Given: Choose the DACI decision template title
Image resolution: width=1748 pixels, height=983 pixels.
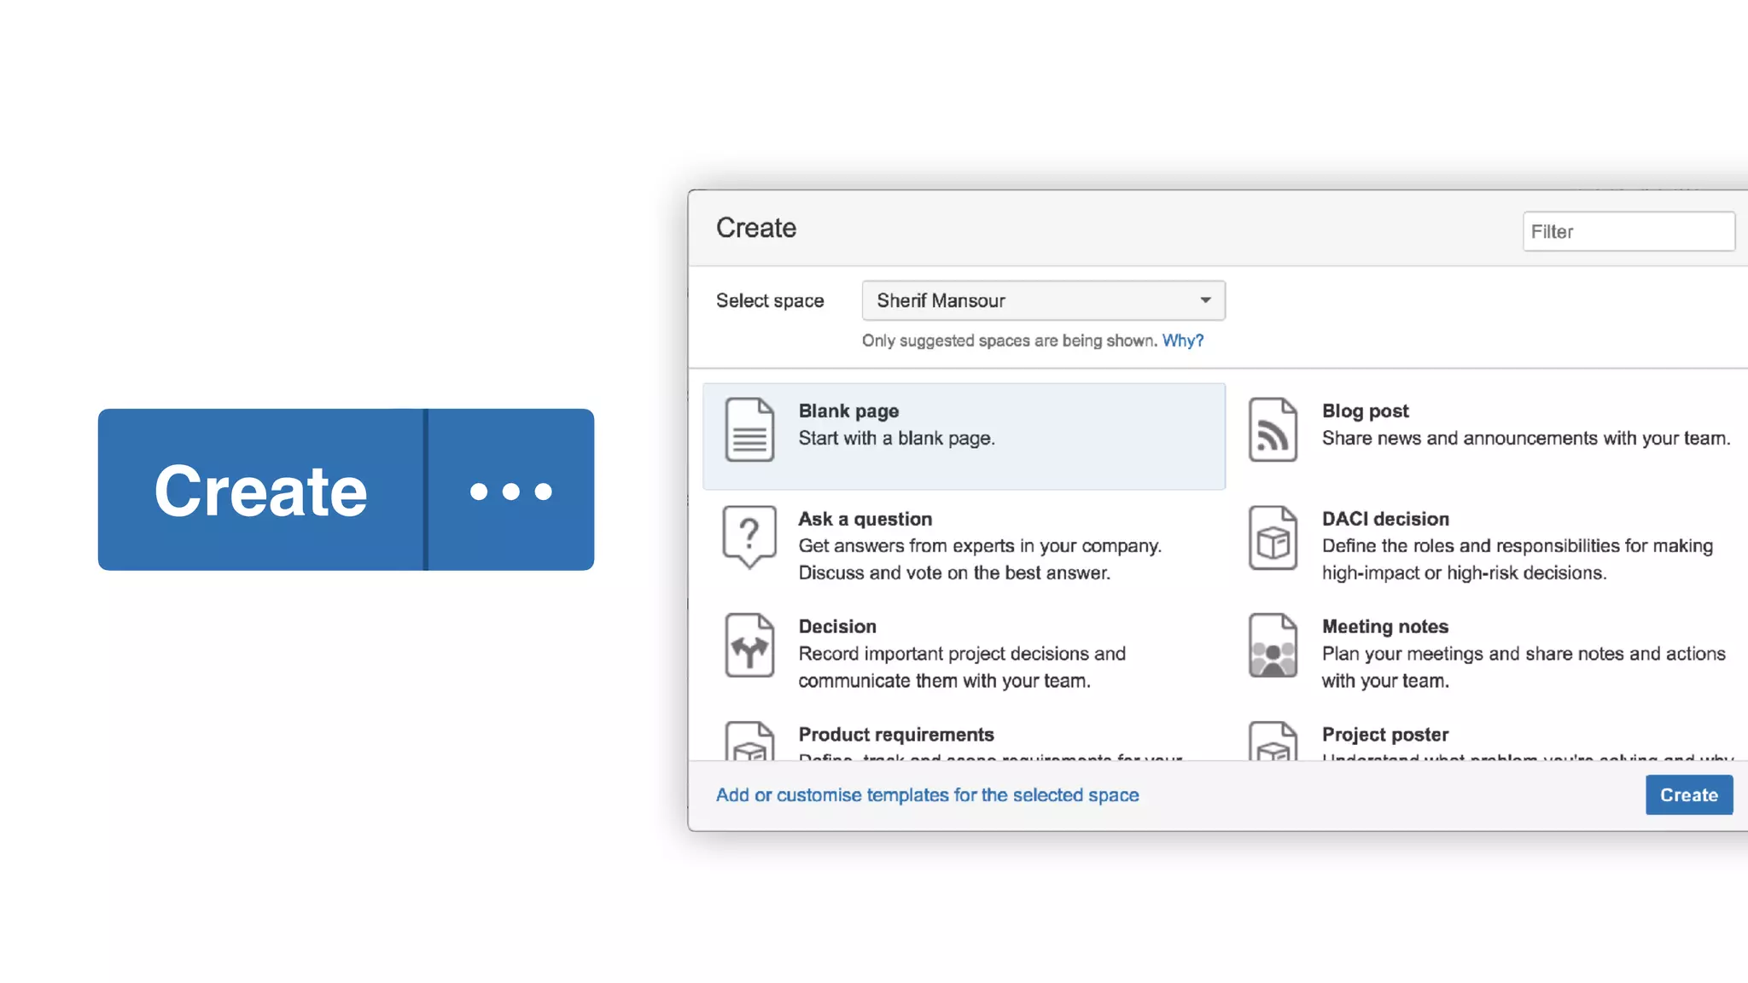Looking at the screenshot, I should click(1384, 519).
